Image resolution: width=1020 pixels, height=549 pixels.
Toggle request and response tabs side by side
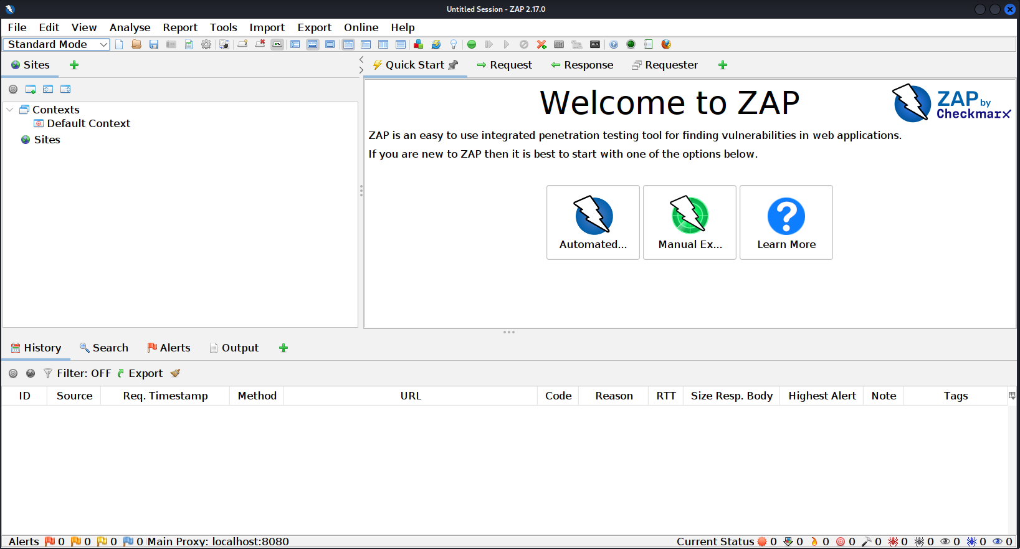pos(383,44)
